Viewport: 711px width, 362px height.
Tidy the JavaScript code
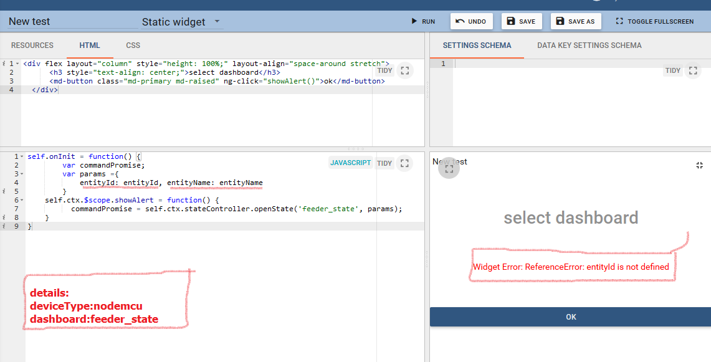coord(384,163)
